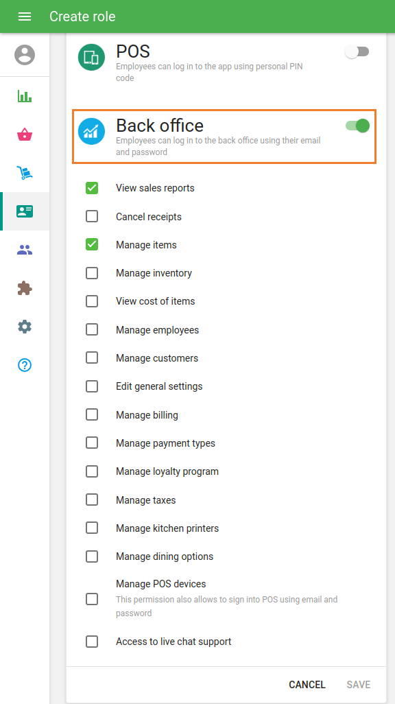This screenshot has height=704, width=395.
Task: Open the hamburger navigation menu
Action: pos(25,16)
